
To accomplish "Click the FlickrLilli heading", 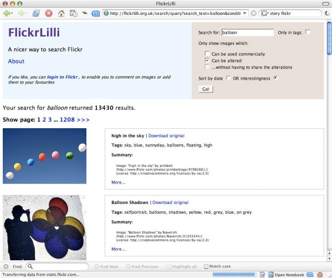I will [x=34, y=33].
